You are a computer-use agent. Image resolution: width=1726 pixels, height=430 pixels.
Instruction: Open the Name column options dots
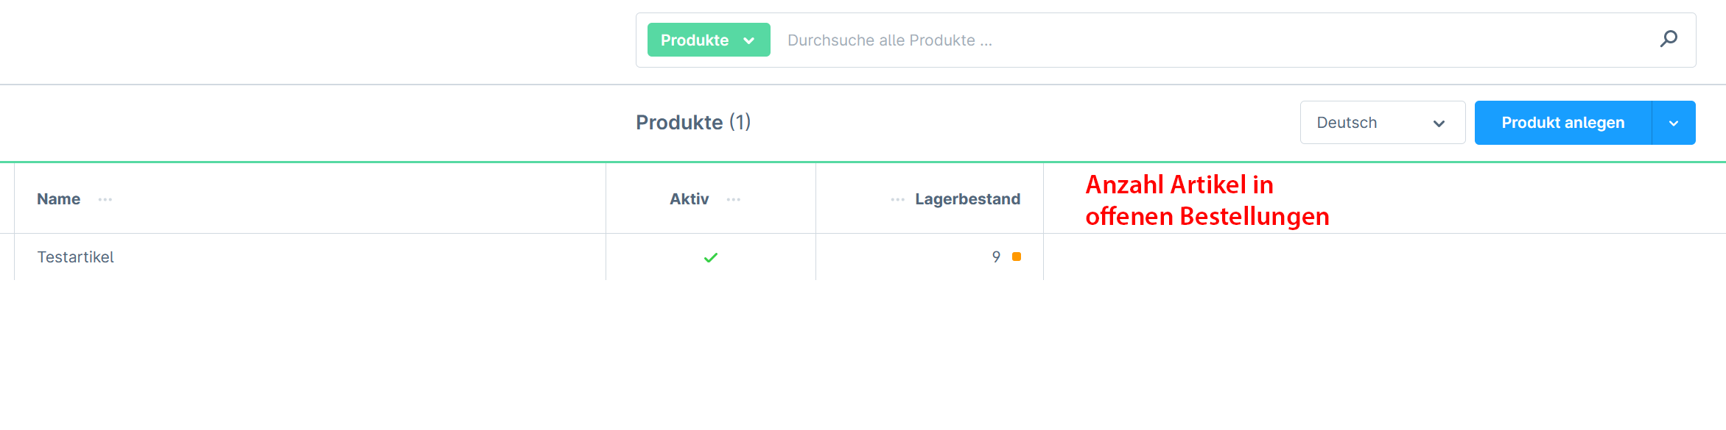105,199
